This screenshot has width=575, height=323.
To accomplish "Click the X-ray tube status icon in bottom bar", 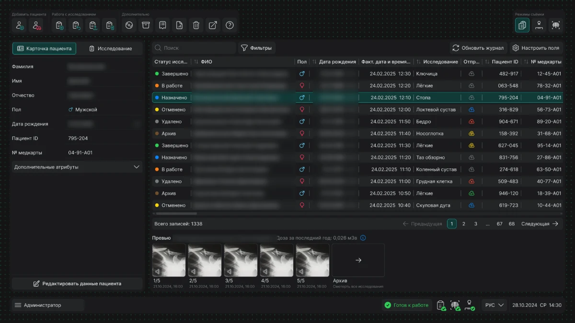I will pyautogui.click(x=470, y=305).
